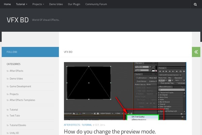The width and height of the screenshot is (202, 135).
Task: Click the 8 SEP, 2014 post date
Action: [x=99, y=125]
